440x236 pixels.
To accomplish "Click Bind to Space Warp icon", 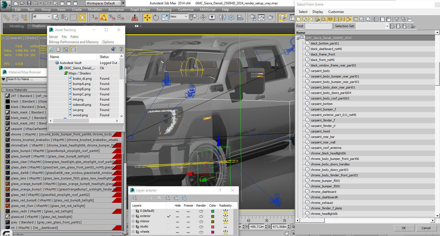I will click(x=24, y=18).
